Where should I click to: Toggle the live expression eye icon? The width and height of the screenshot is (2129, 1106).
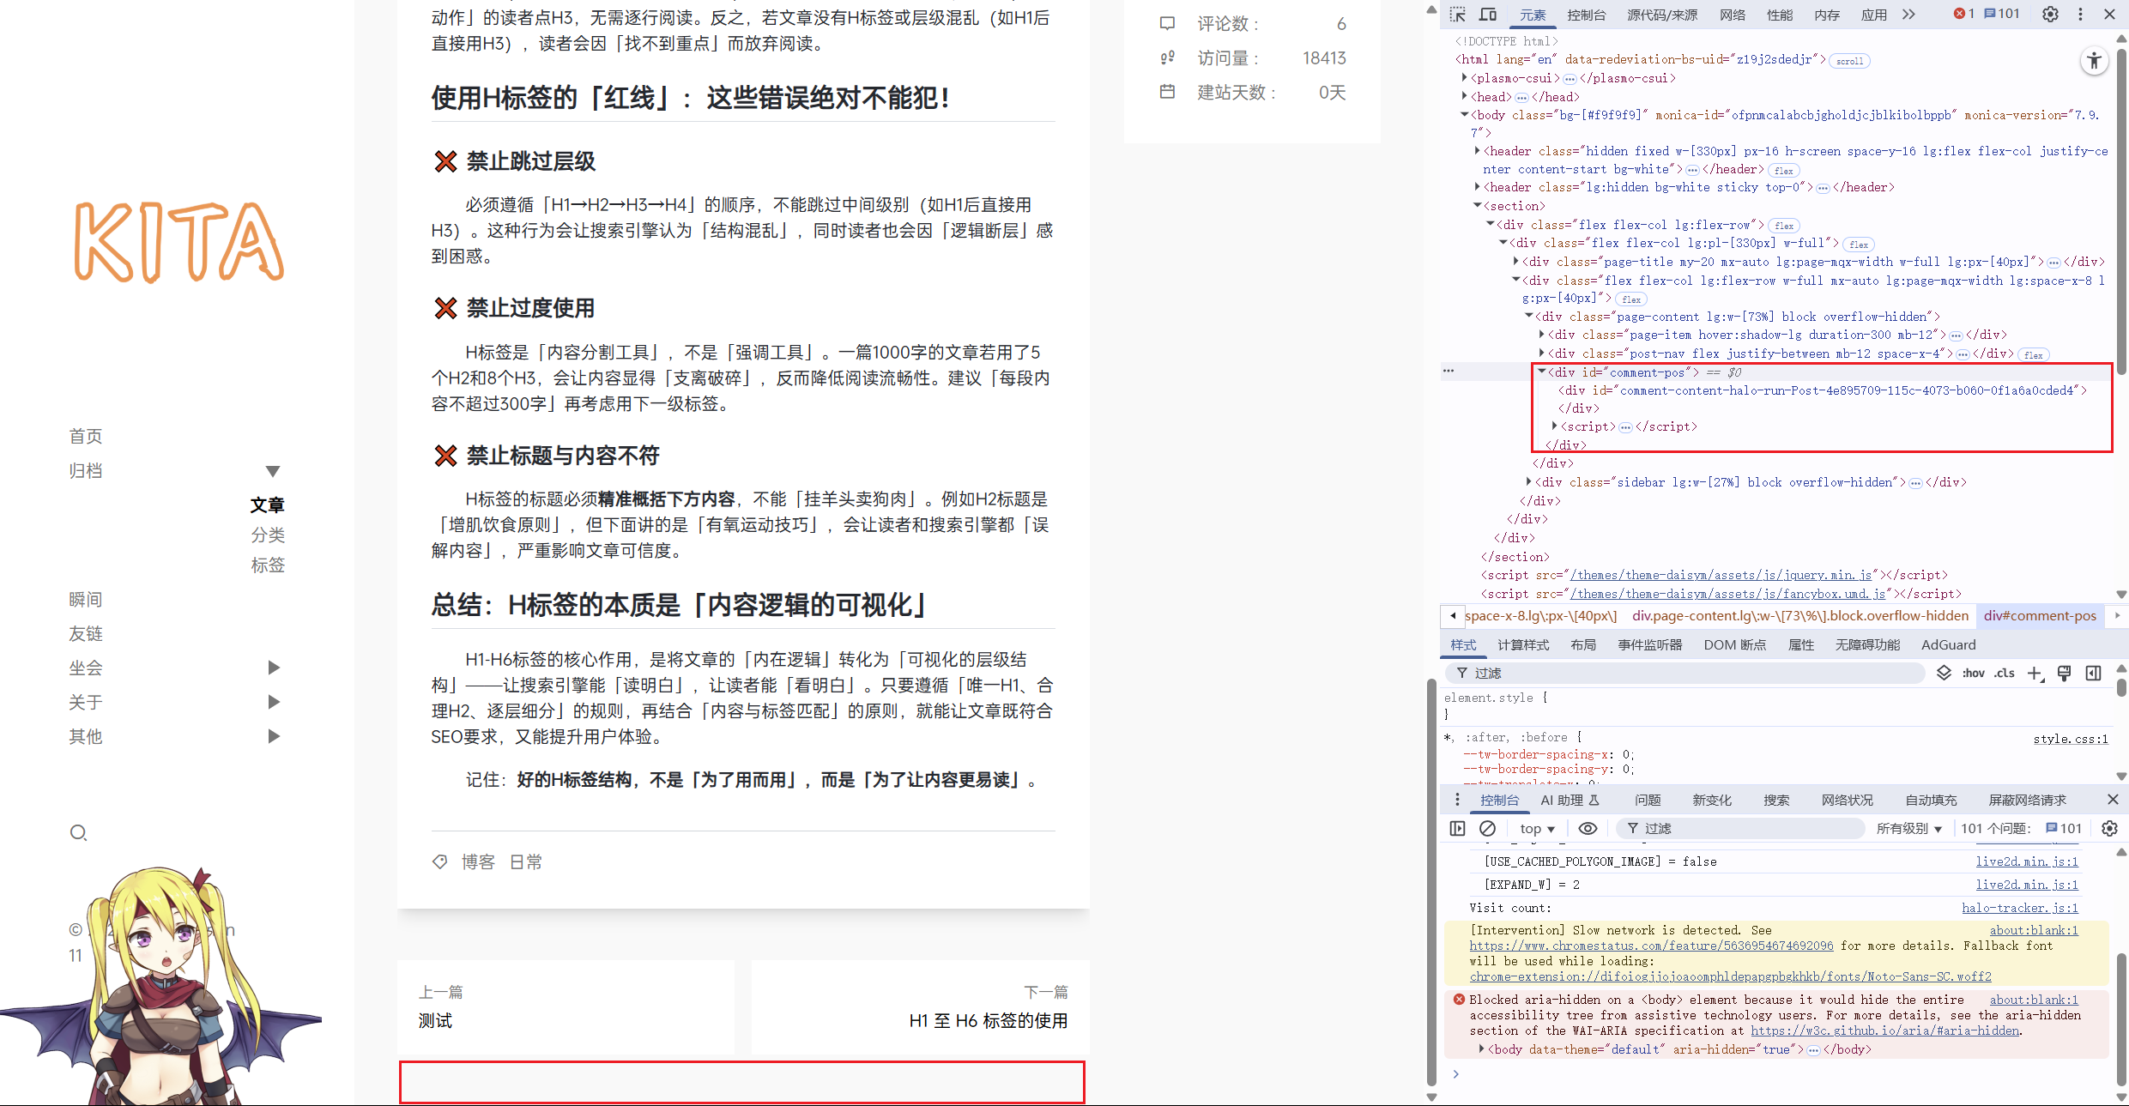point(1588,828)
